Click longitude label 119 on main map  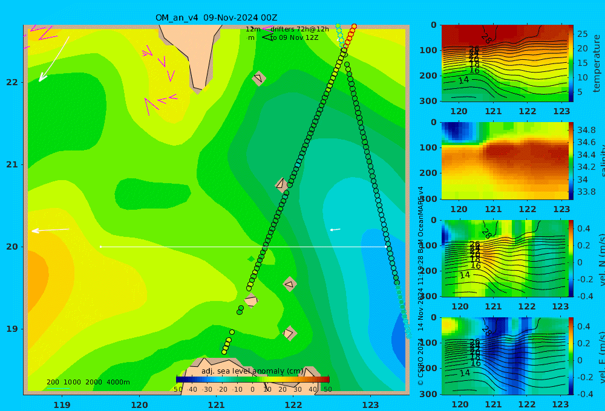tap(62, 405)
